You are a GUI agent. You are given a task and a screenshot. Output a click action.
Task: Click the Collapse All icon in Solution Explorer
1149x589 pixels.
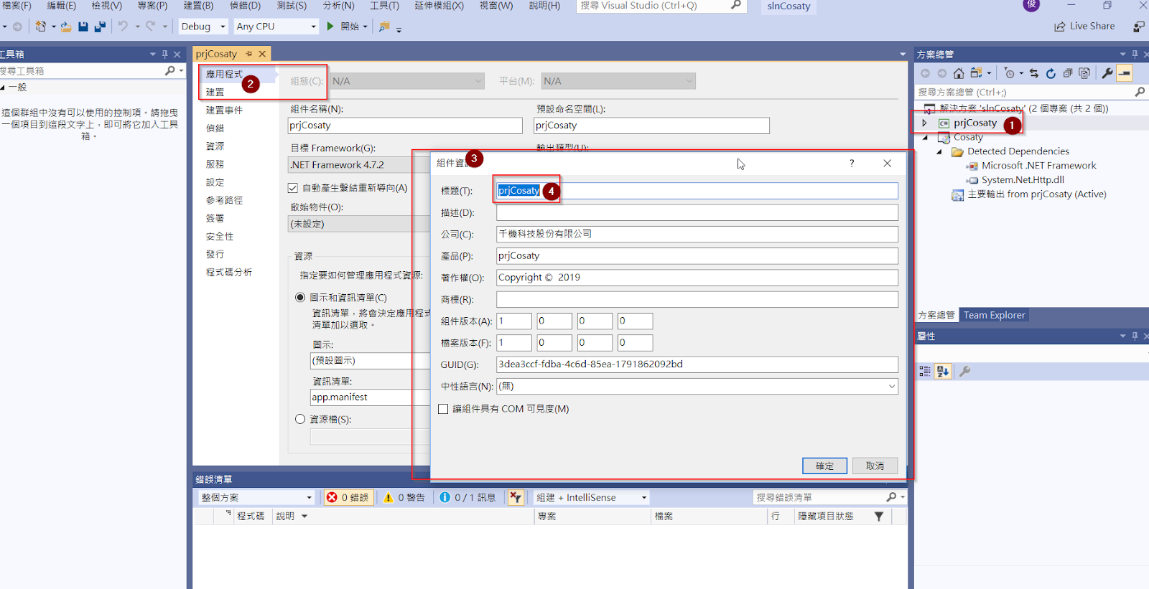tap(1068, 73)
